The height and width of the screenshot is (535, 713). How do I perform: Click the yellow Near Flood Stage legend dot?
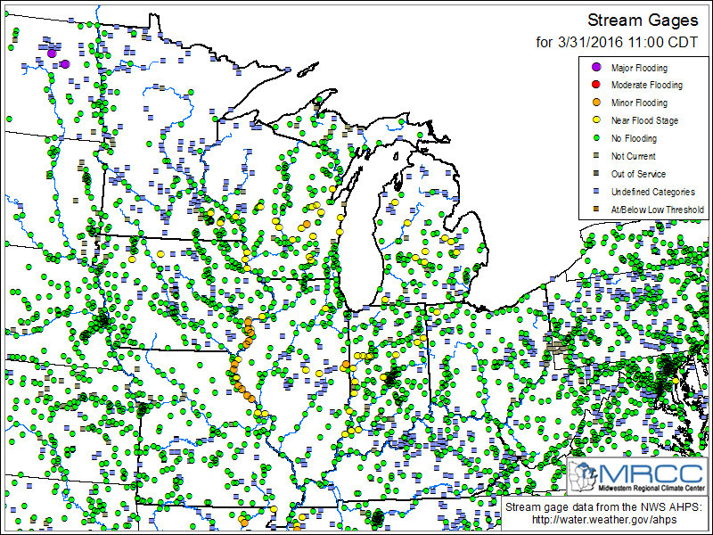coord(596,120)
